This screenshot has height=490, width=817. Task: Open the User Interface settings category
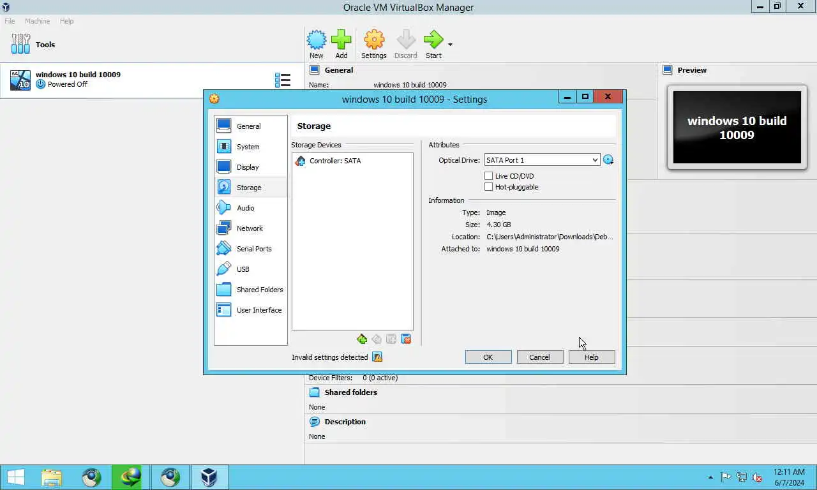coord(250,310)
